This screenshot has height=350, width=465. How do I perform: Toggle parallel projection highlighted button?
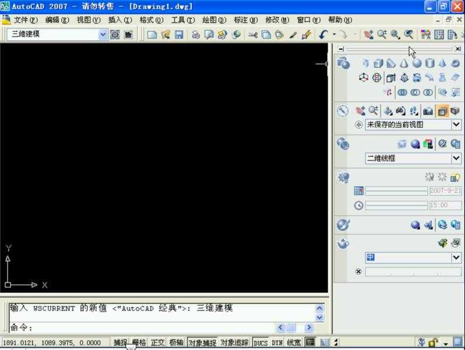[442, 111]
